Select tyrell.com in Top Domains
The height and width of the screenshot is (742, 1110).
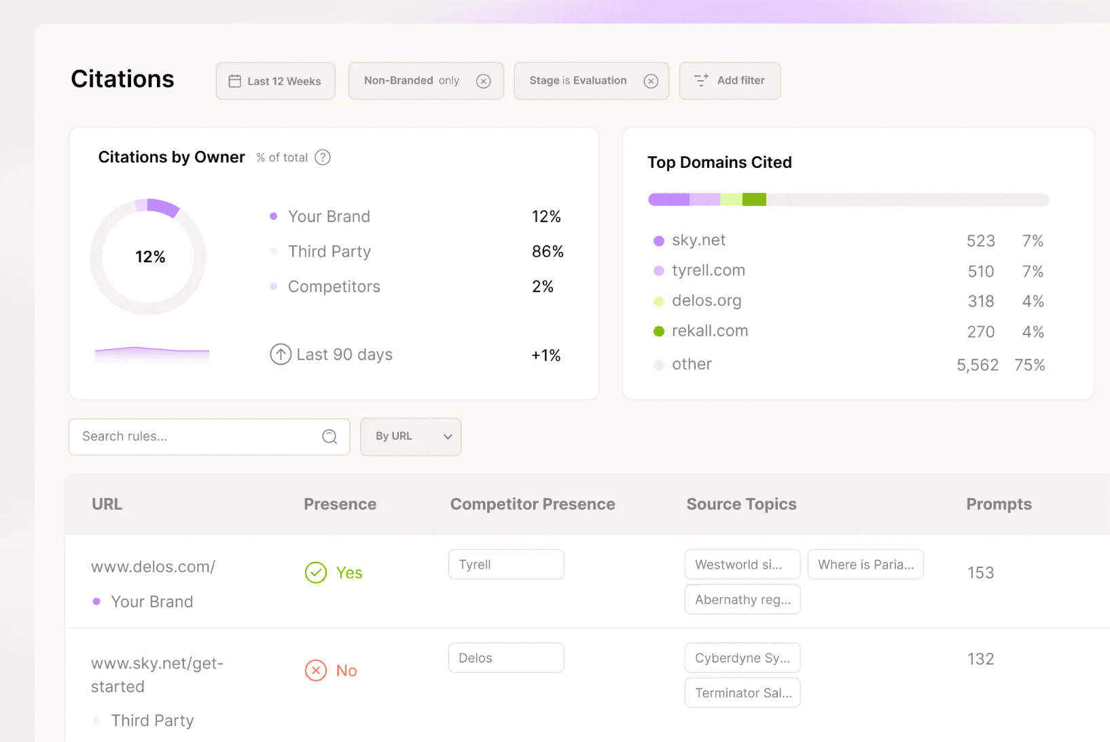848,270
